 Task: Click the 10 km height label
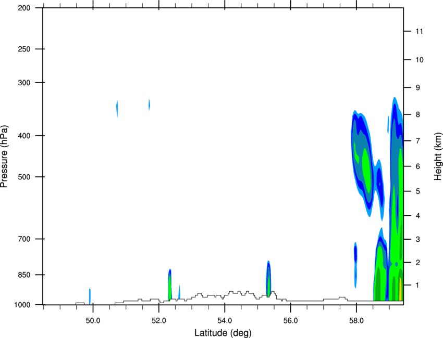tap(419, 60)
